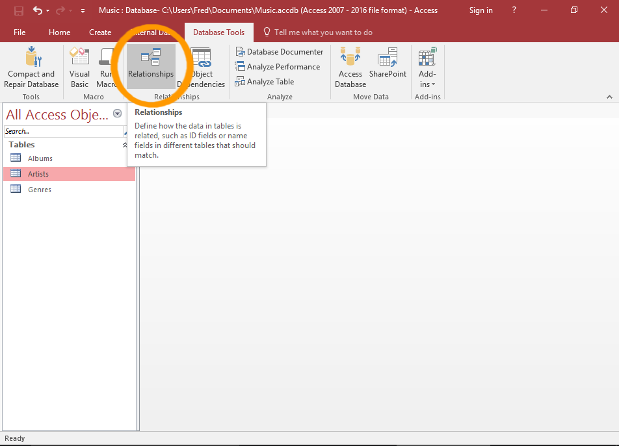Run Analyze Performance
The width and height of the screenshot is (619, 446).
pos(278,67)
